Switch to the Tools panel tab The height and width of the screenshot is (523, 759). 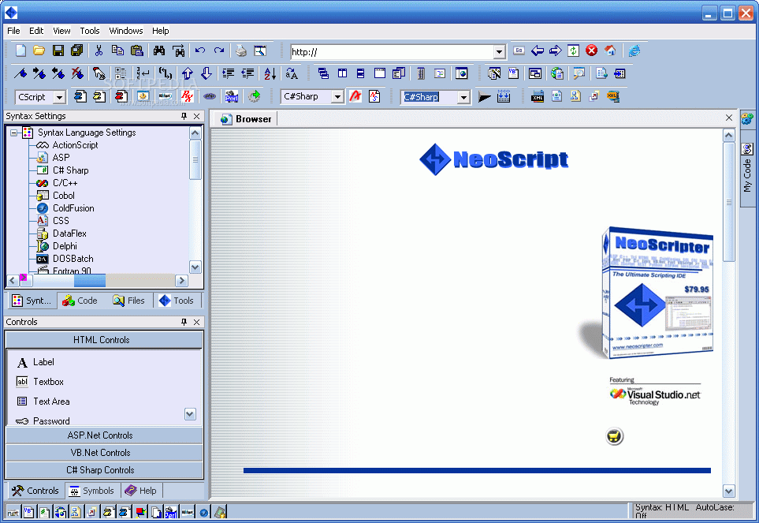click(177, 301)
